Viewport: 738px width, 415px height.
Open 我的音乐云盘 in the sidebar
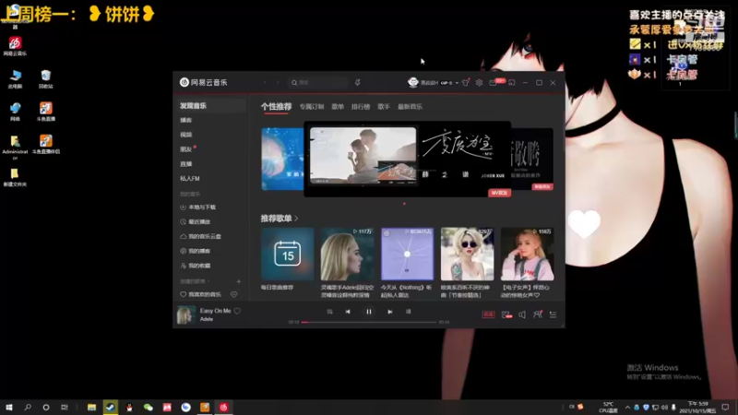200,236
